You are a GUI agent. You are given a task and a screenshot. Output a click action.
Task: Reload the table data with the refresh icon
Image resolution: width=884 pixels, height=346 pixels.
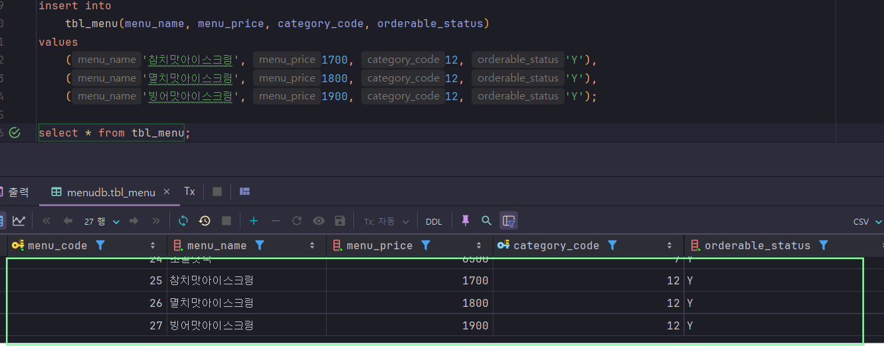pyautogui.click(x=183, y=221)
